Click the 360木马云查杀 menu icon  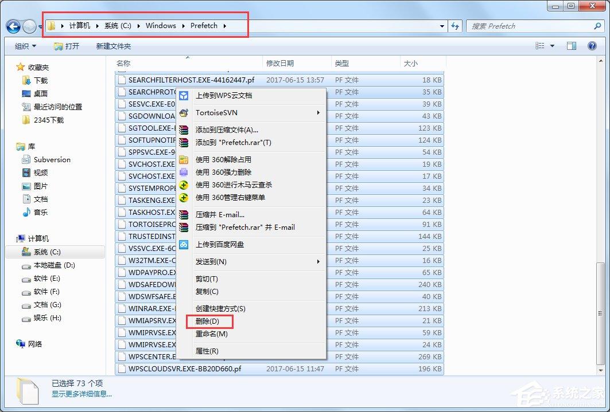point(184,185)
